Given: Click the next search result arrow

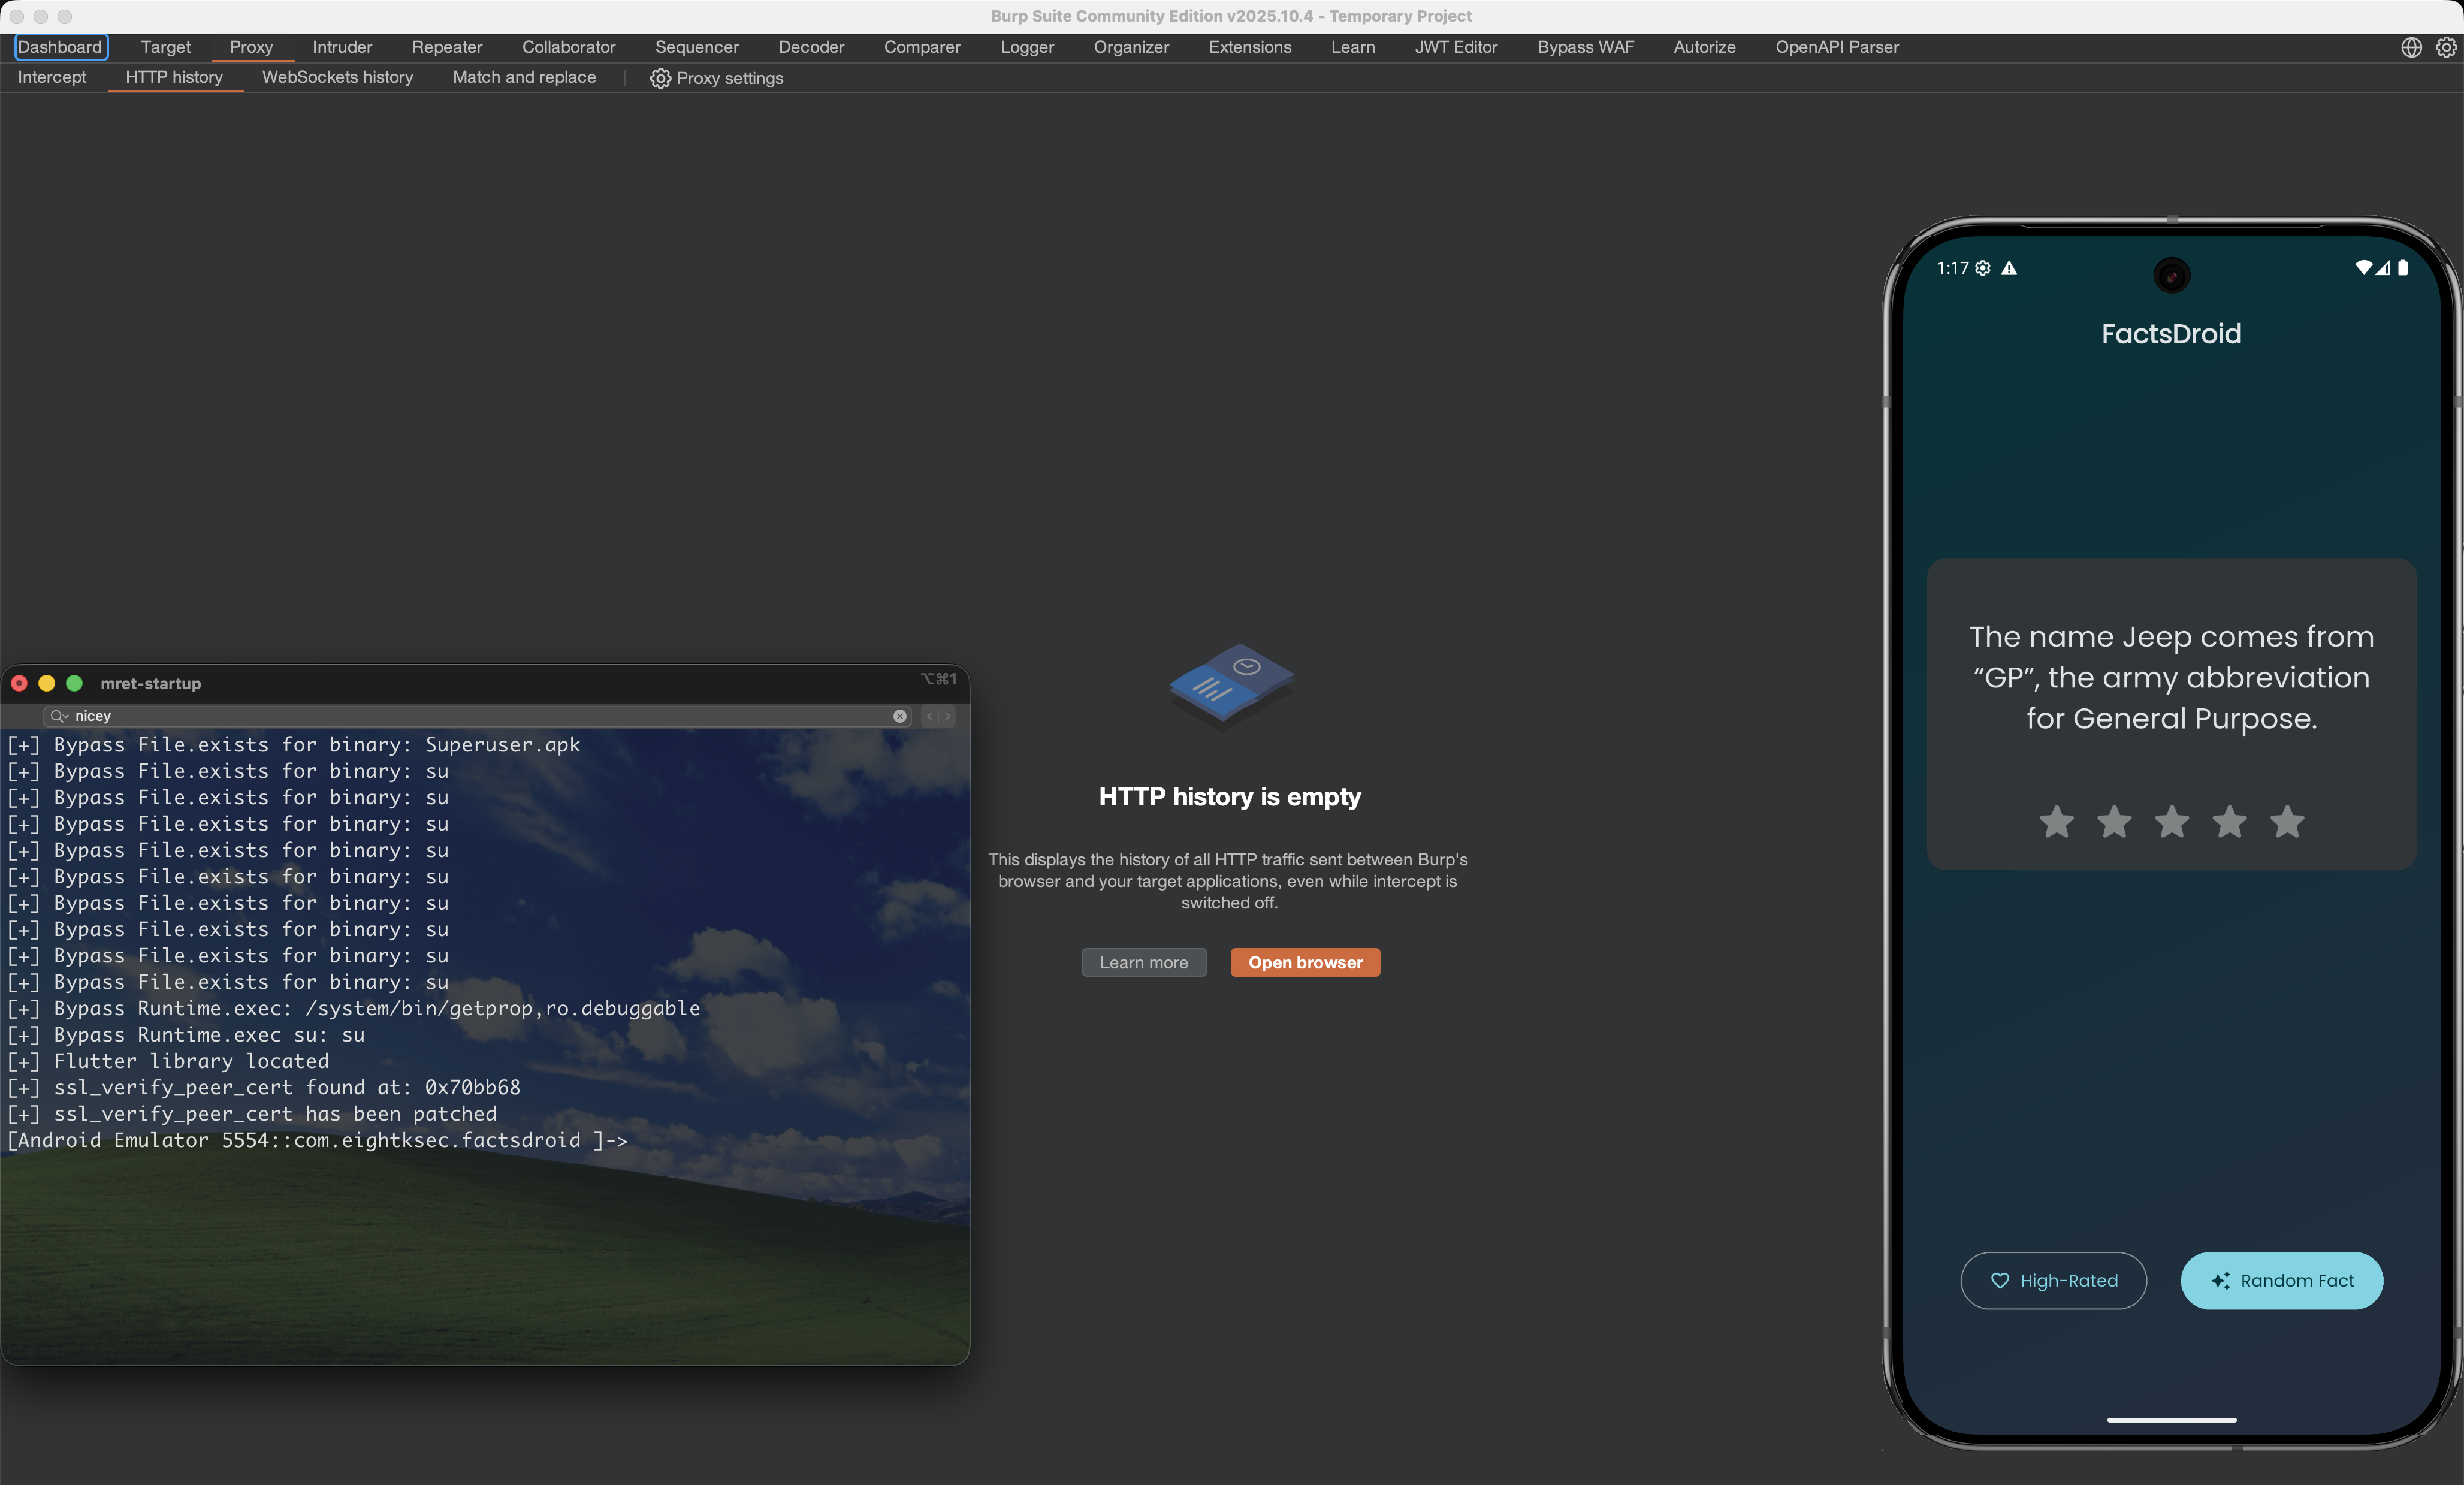Looking at the screenshot, I should 948,716.
